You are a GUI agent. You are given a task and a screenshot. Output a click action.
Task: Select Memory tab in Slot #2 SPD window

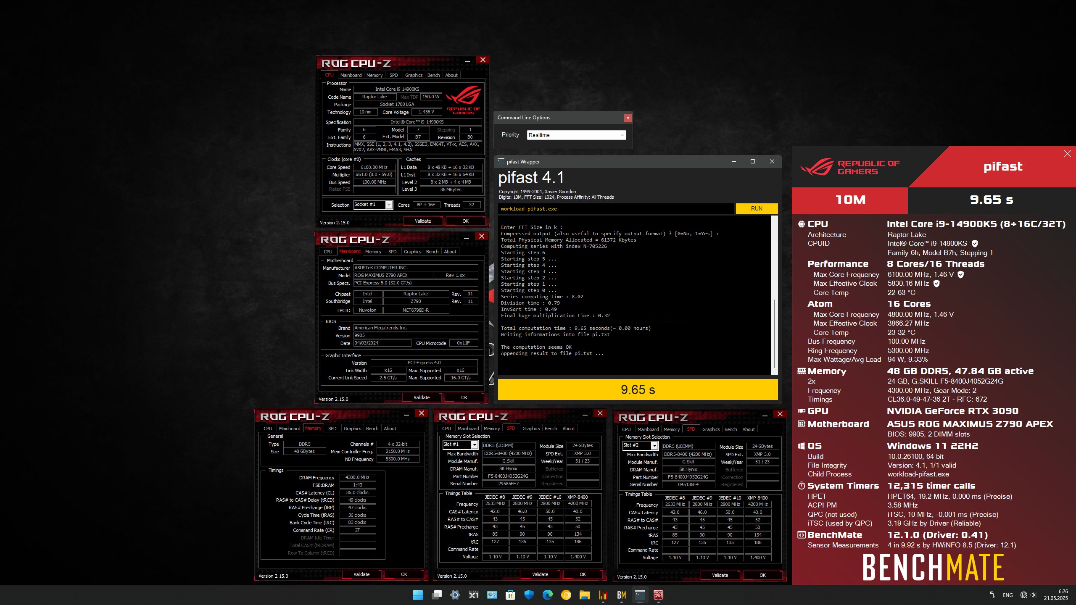[x=671, y=429]
